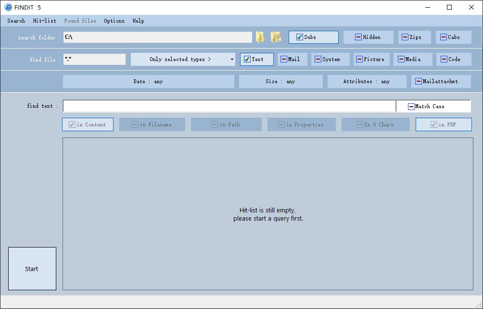Viewport: 483px width, 309px height.
Task: Maximize the FINDIT window
Action: [x=449, y=7]
